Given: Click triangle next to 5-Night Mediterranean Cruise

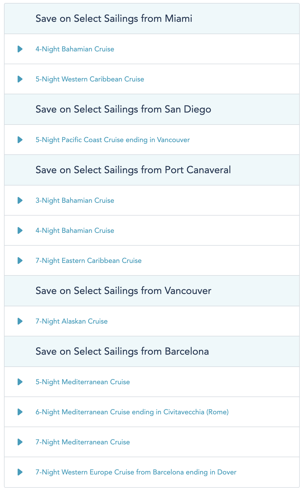Looking at the screenshot, I should tap(20, 382).
